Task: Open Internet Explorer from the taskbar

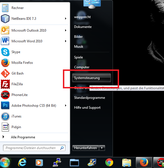Action: point(22,162)
